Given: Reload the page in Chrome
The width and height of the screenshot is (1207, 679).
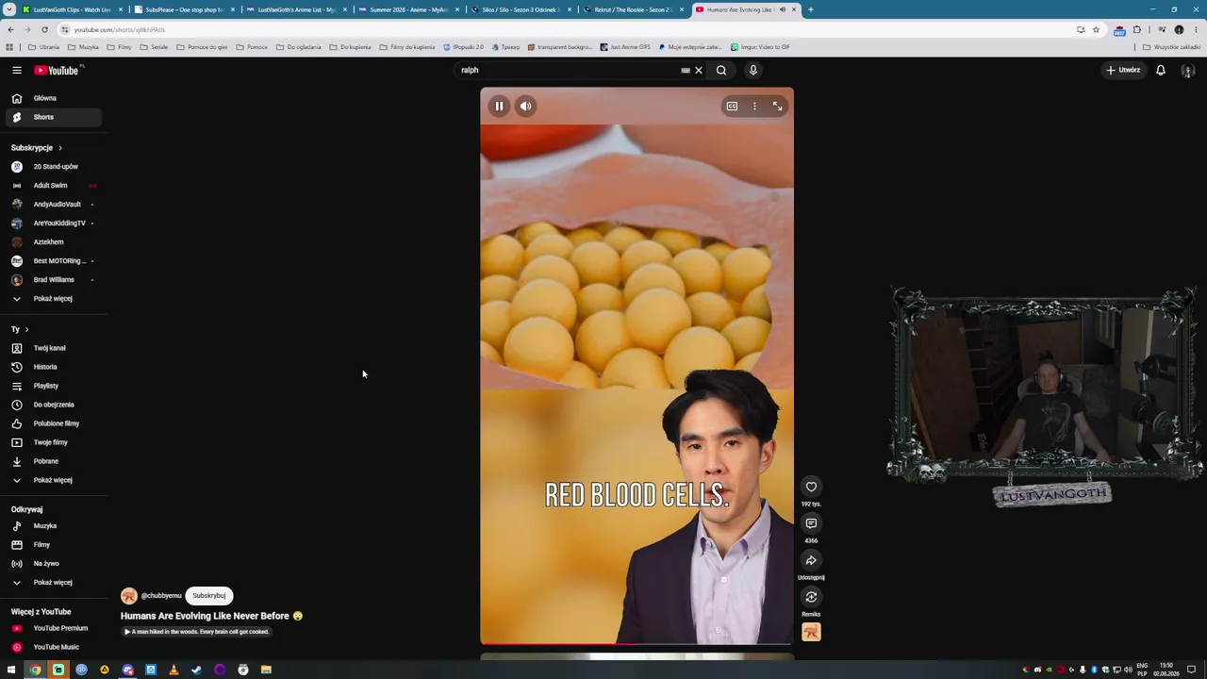Looking at the screenshot, I should [44, 29].
